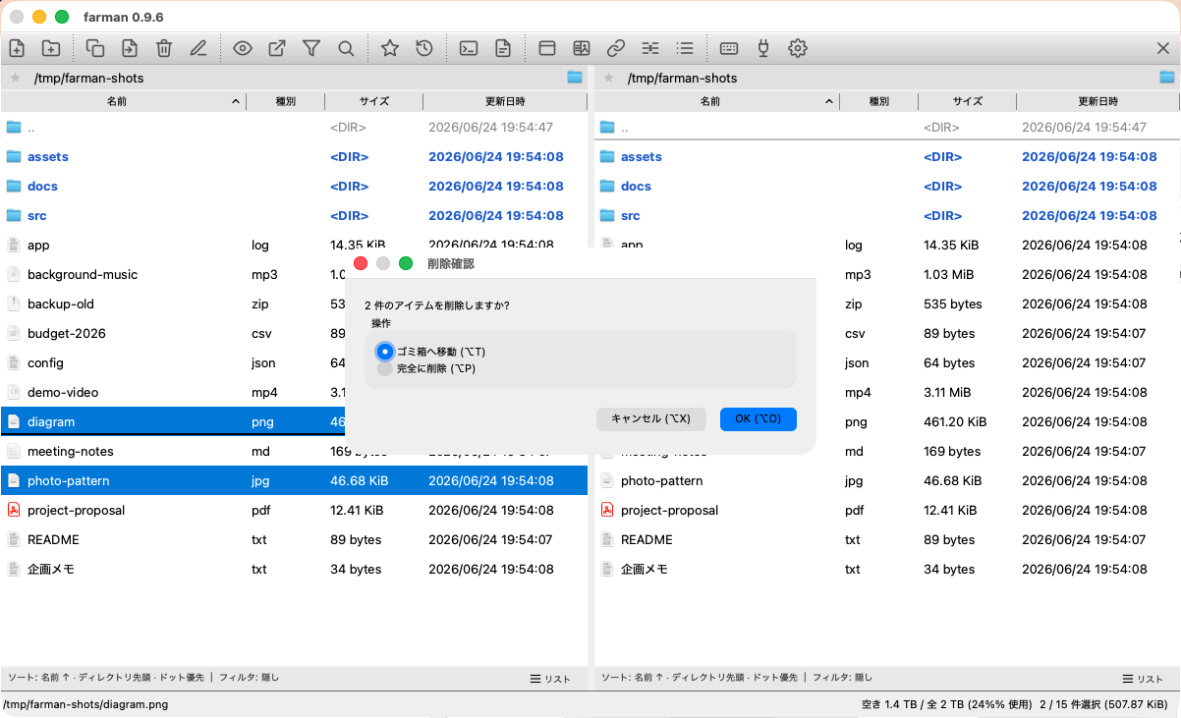
Task: Click the rename pencil icon
Action: coord(198,47)
